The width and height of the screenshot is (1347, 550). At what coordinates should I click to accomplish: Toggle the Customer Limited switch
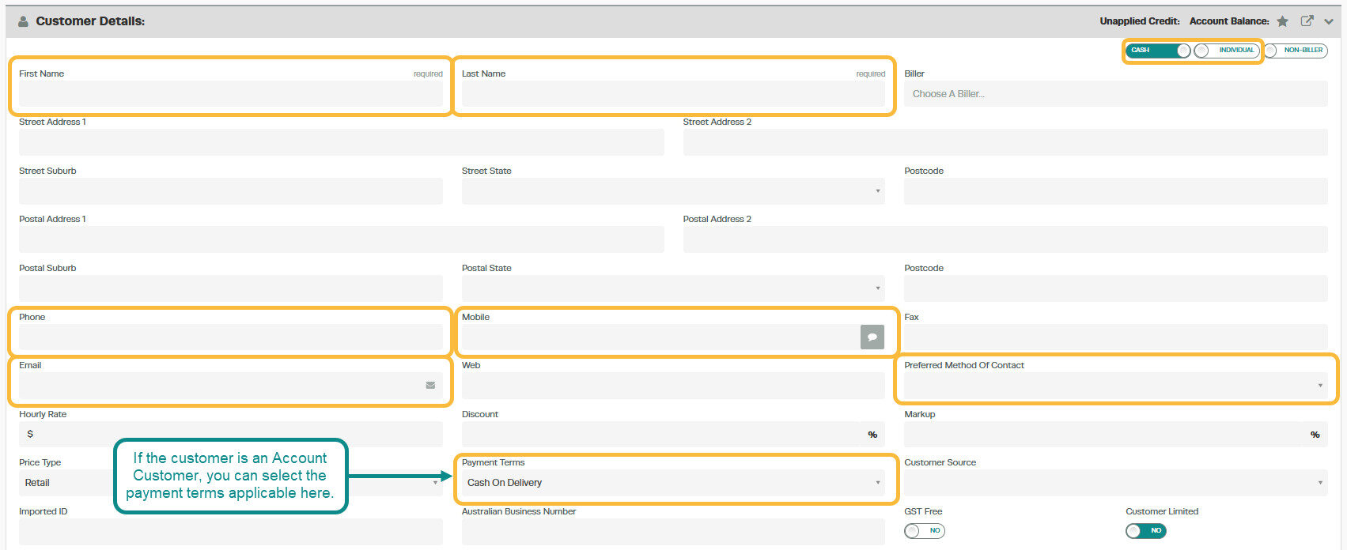1146,531
